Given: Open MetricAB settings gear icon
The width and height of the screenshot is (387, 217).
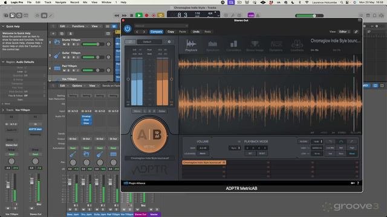Looking at the screenshot, I should 169,42.
